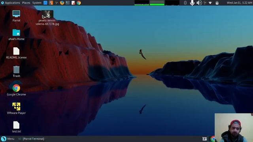Image resolution: width=253 pixels, height=142 pixels.
Task: Click the first system monitor graph
Action: [x=142, y=3]
